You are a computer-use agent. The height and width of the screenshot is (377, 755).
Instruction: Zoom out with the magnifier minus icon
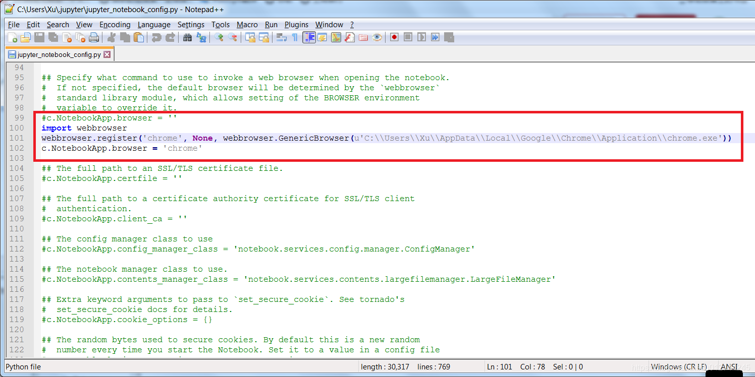click(x=232, y=37)
